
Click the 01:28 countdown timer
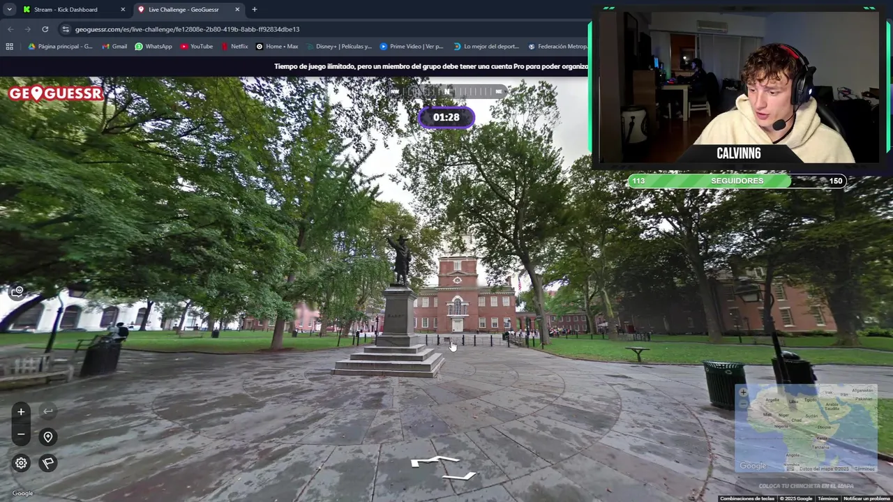(446, 117)
